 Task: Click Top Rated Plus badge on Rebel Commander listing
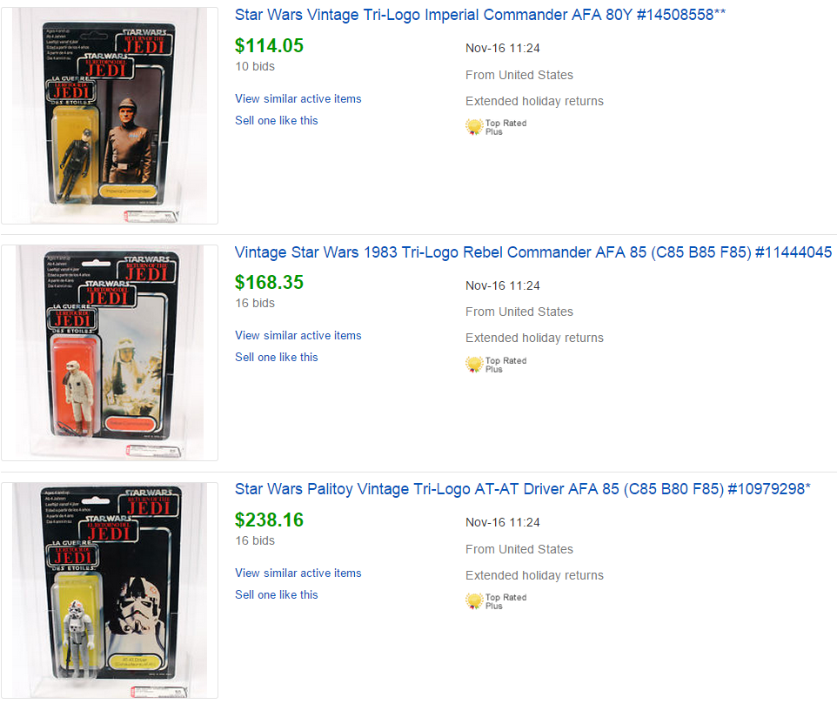point(496,365)
